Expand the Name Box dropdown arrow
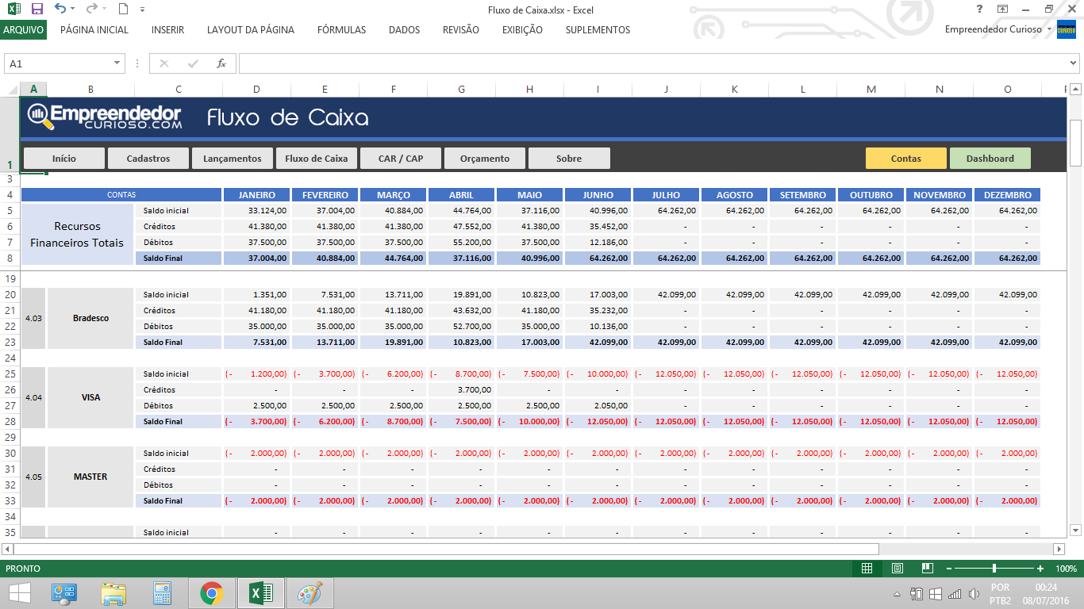 (117, 63)
